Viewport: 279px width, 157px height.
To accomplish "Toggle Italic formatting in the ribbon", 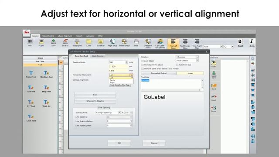I will click(252, 43).
